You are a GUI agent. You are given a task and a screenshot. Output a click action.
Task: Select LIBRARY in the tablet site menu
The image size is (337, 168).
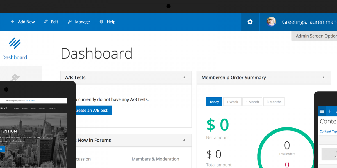(42, 108)
